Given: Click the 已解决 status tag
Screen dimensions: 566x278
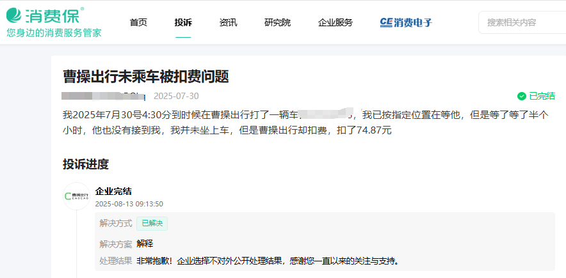Looking at the screenshot, I should 152,224.
